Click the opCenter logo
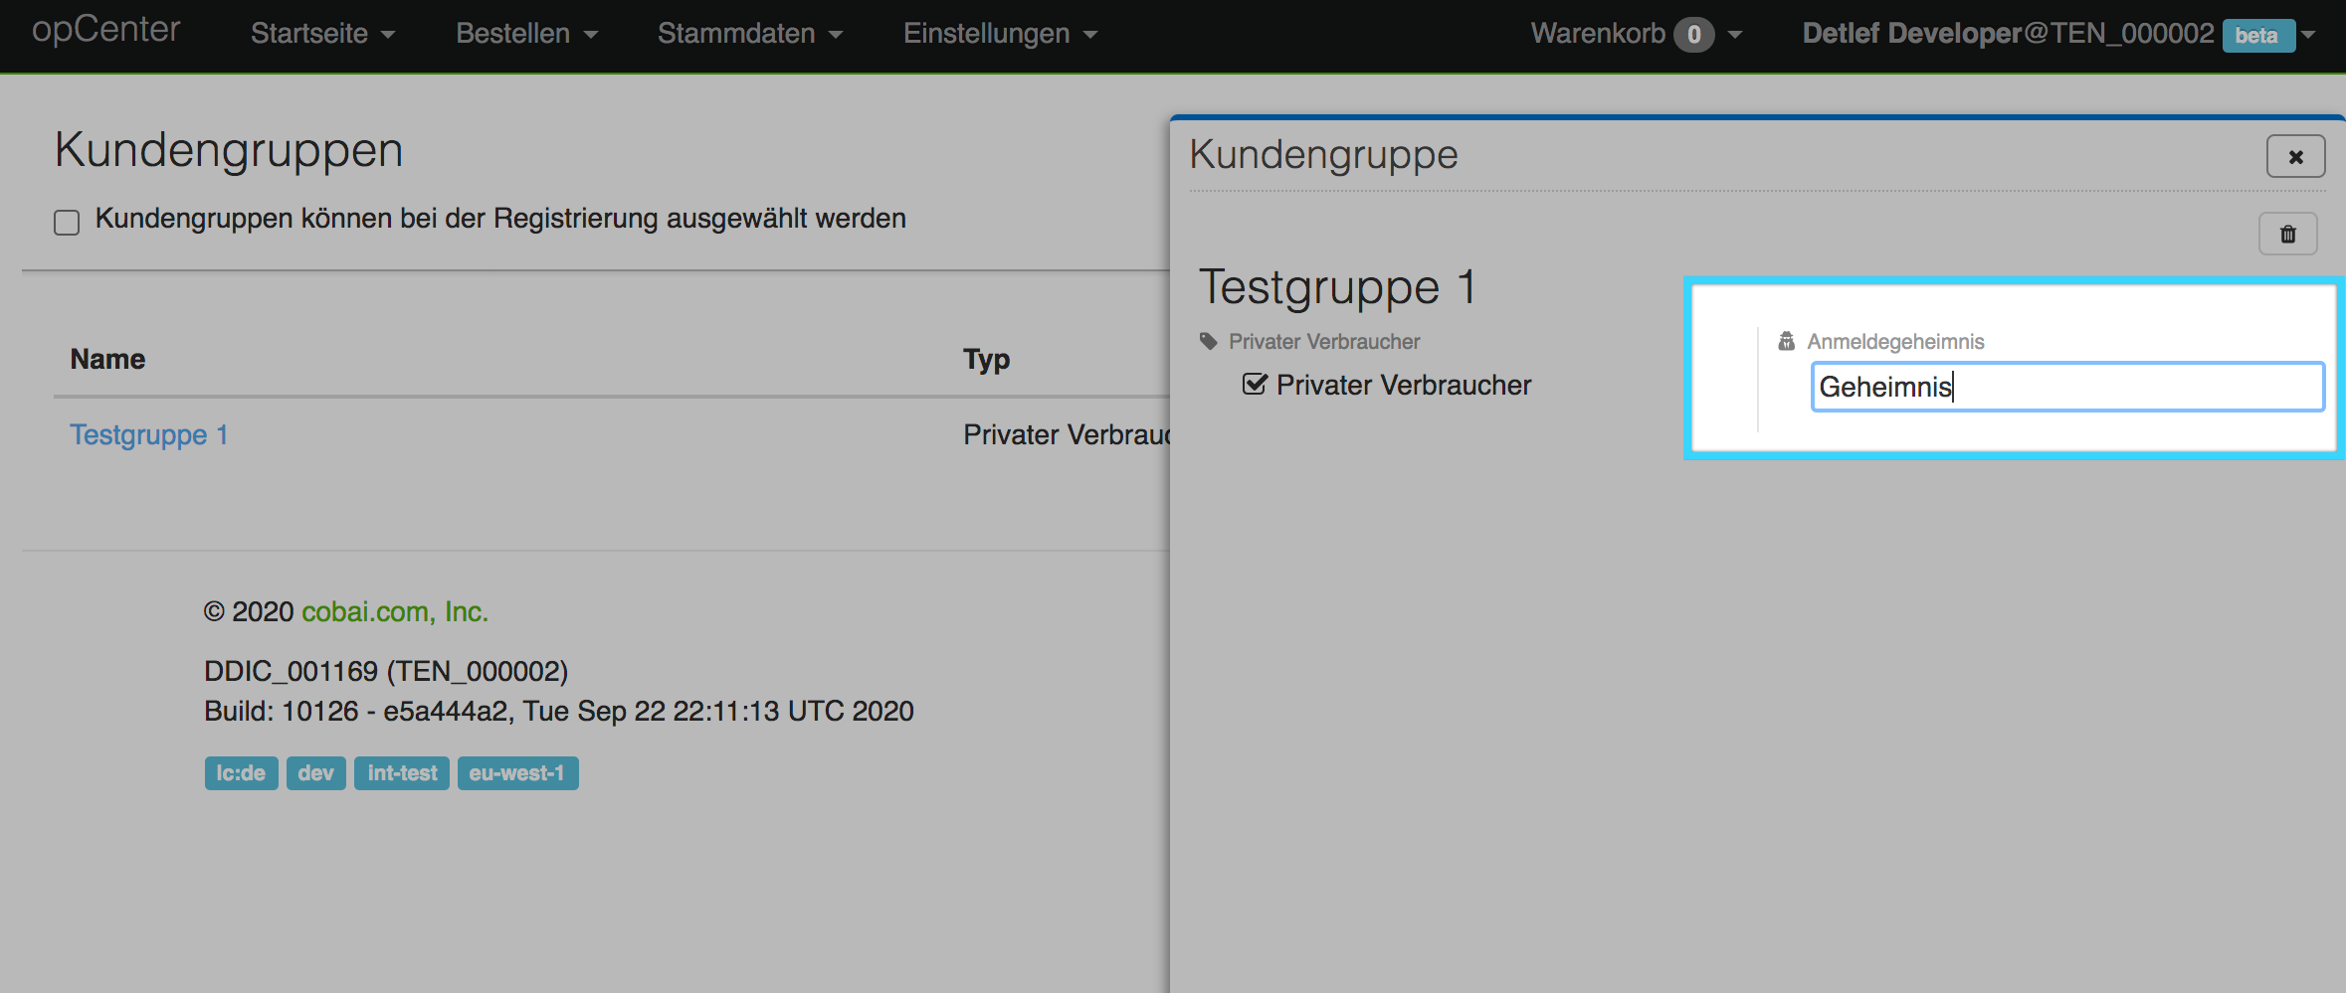2346x993 pixels. coord(105,30)
